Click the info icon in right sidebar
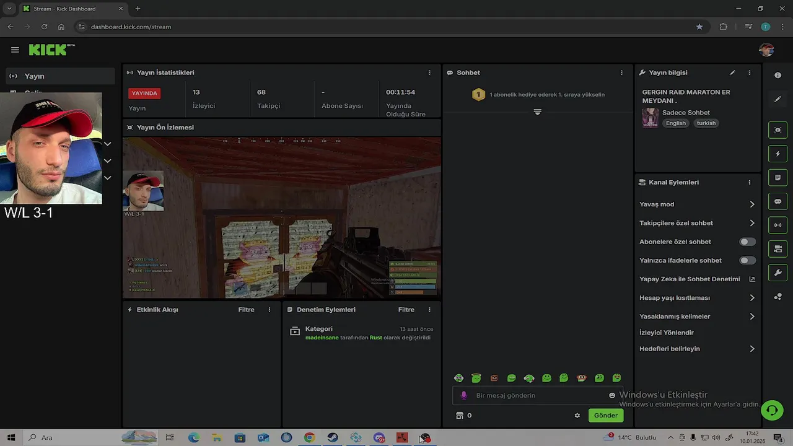The width and height of the screenshot is (793, 446). (x=778, y=75)
